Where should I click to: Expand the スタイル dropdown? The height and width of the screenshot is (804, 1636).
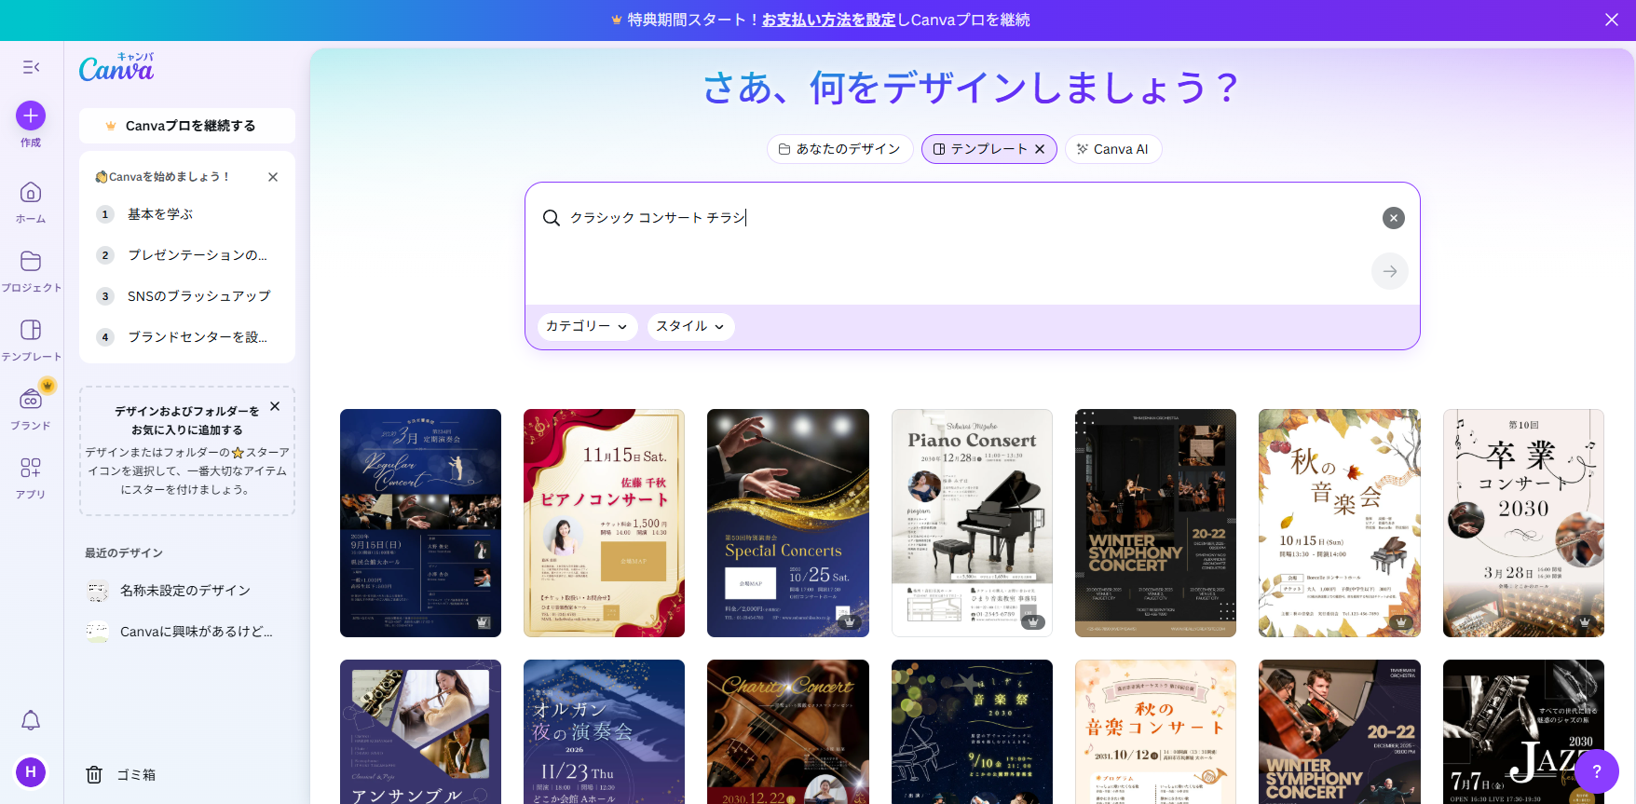690,326
